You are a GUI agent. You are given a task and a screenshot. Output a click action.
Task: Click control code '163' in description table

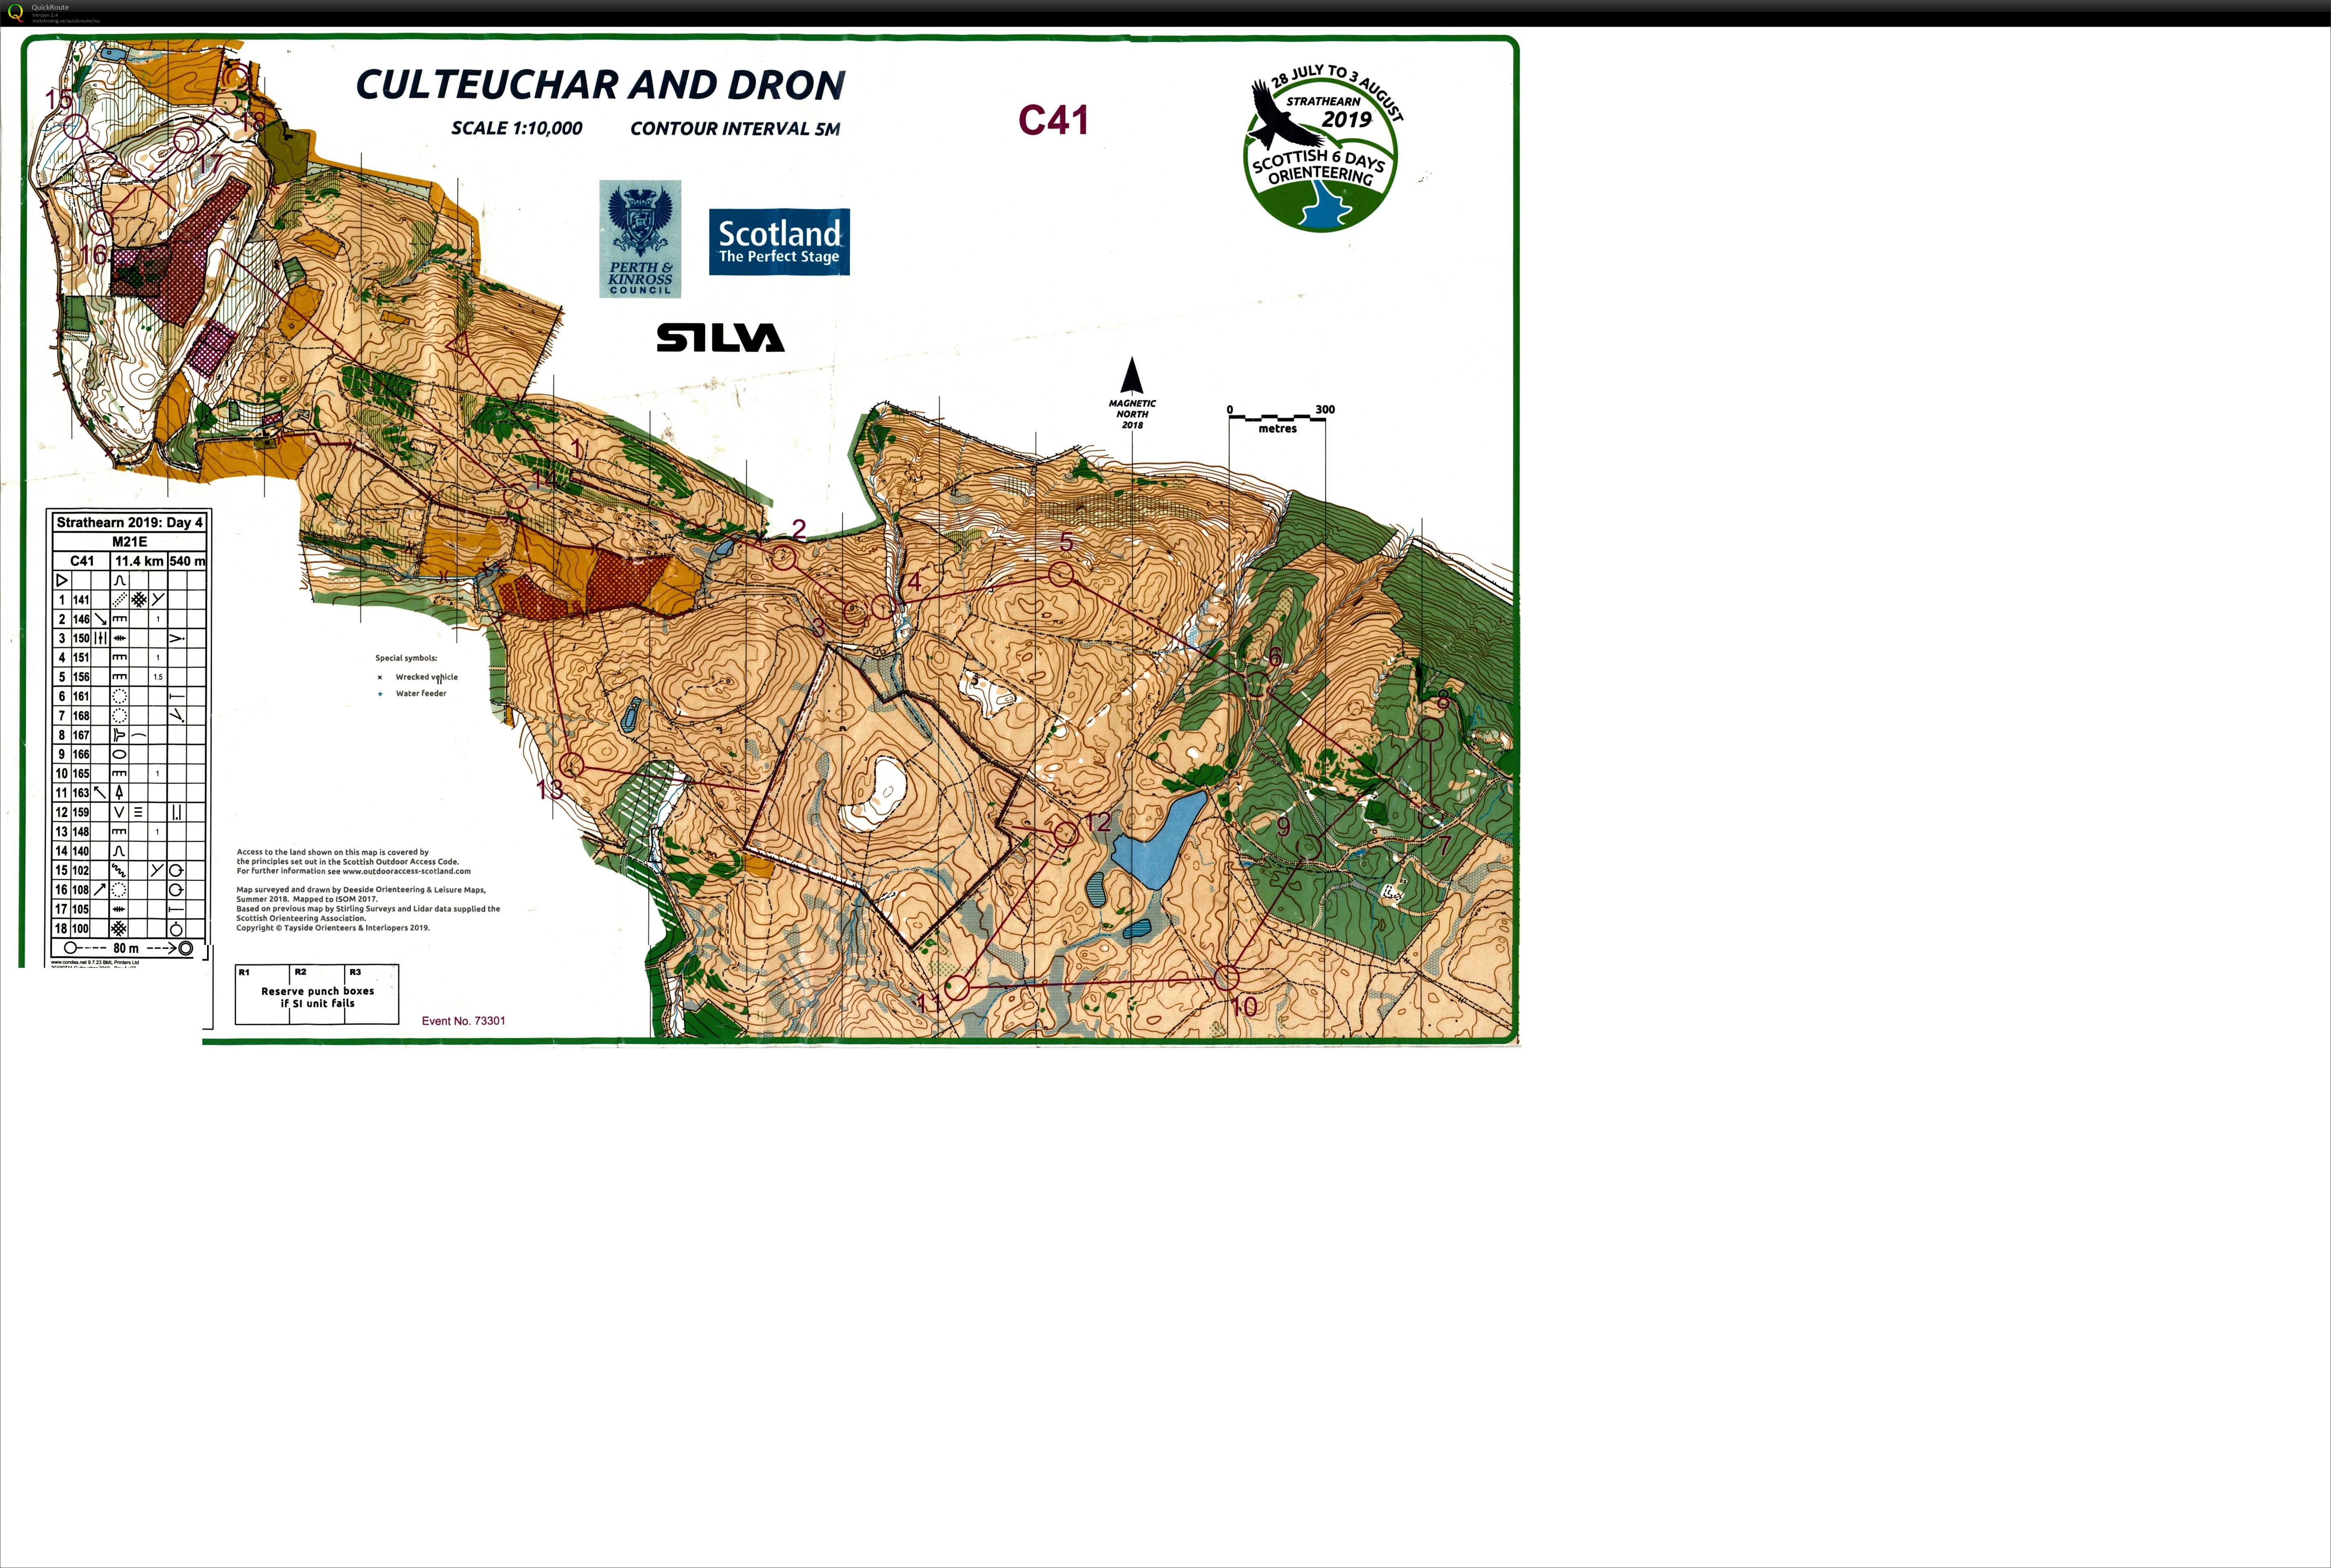(81, 793)
